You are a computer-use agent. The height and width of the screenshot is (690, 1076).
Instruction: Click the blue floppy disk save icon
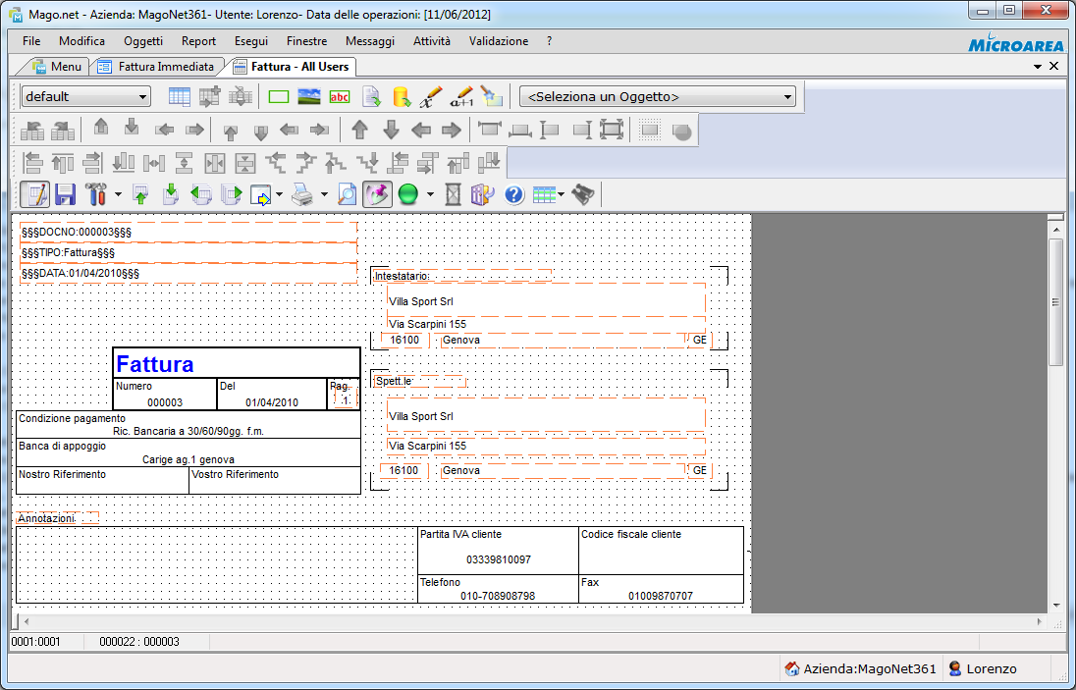click(x=65, y=194)
